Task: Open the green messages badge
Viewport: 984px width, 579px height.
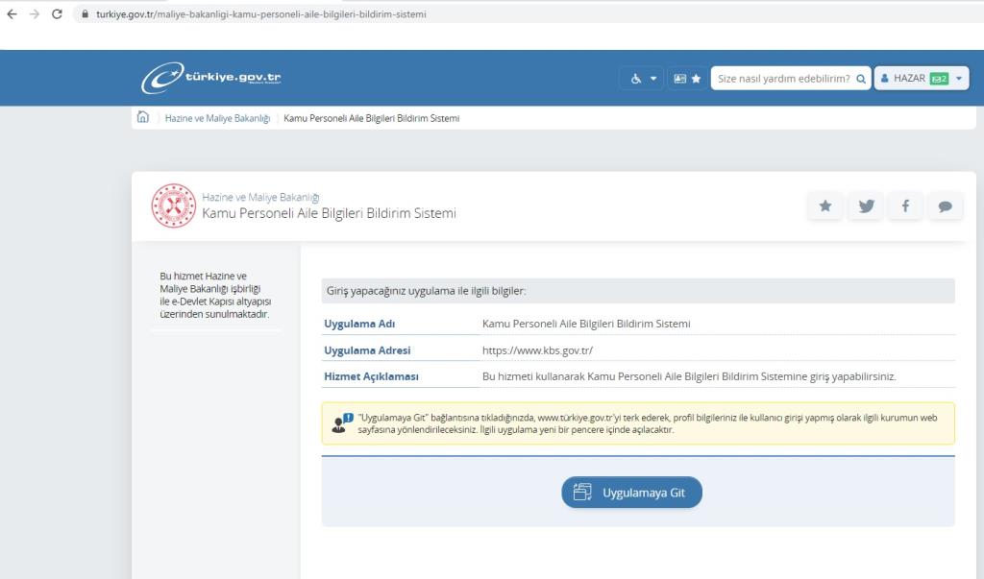Action: click(x=939, y=79)
